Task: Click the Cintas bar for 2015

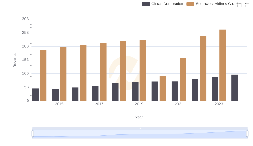Action: (55, 95)
